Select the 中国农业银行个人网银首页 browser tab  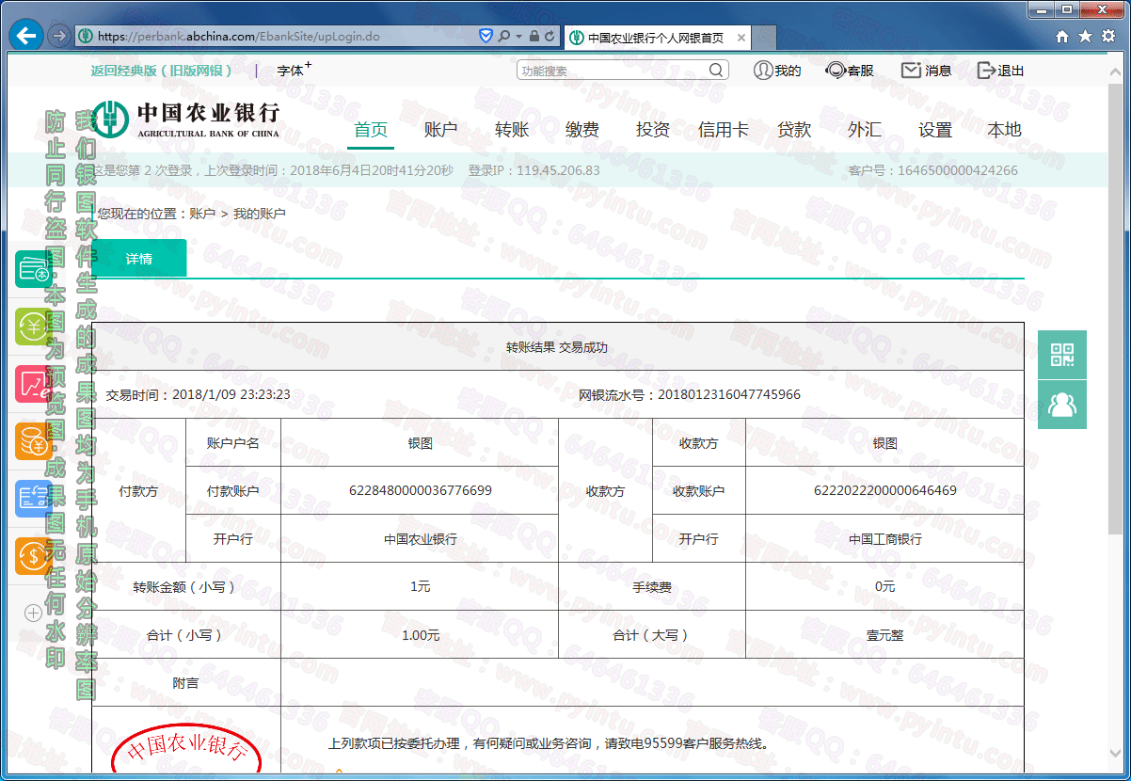[x=656, y=38]
